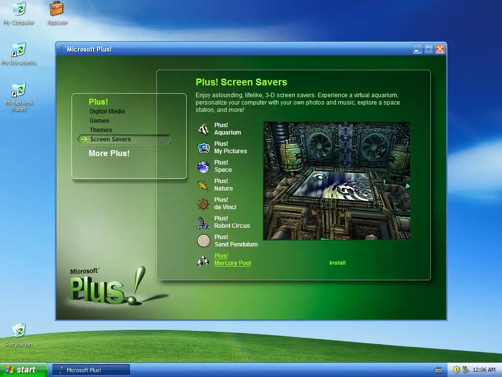The width and height of the screenshot is (502, 377).
Task: Click the Plus! sidebar heading
Action: tap(98, 102)
